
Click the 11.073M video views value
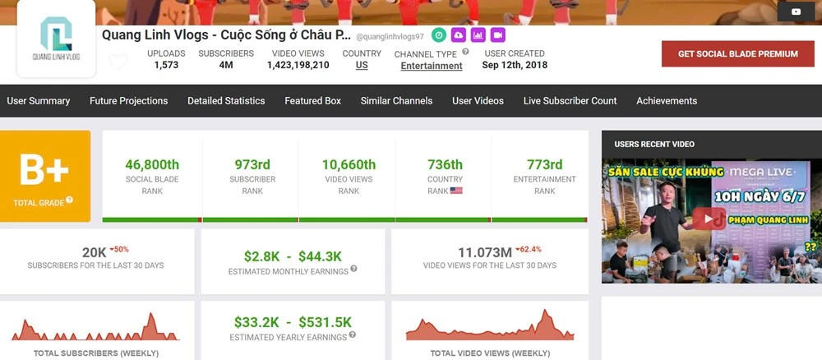[485, 252]
